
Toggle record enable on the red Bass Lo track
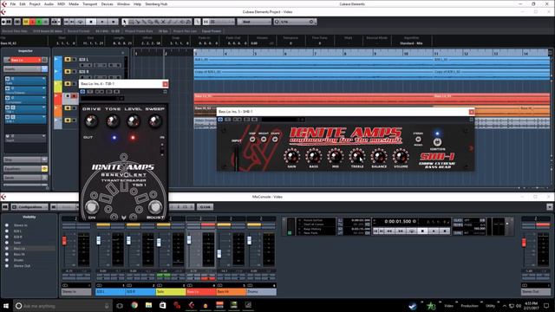(x=74, y=96)
